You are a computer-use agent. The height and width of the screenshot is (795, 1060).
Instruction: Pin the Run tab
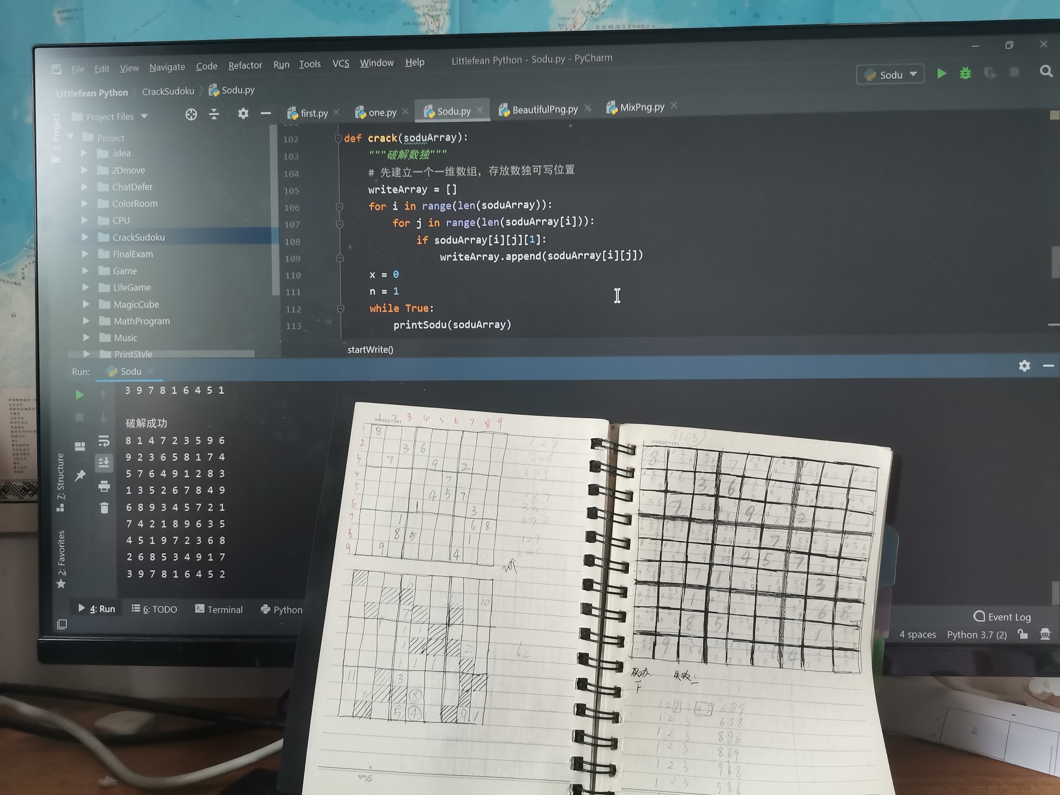(x=80, y=475)
